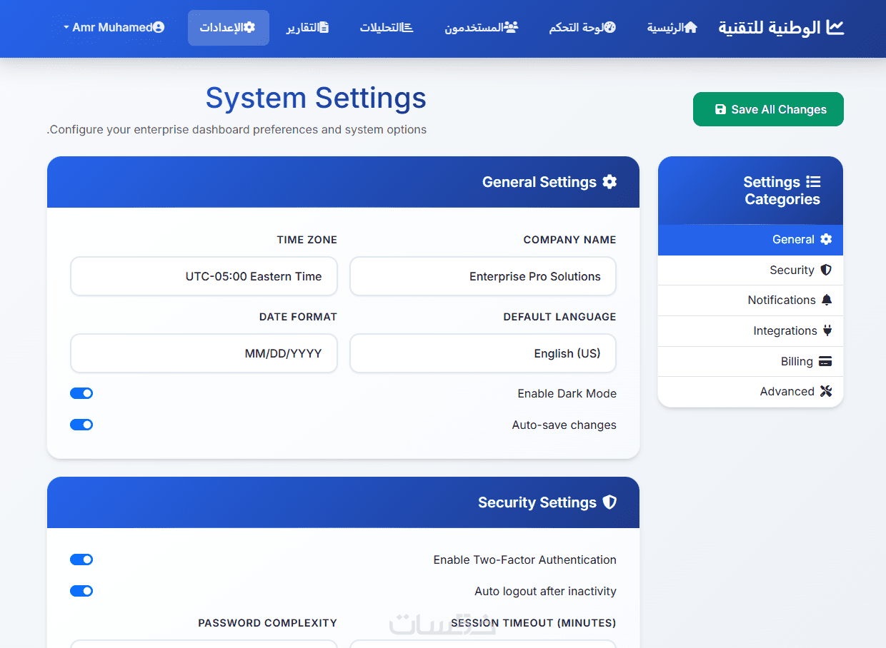The width and height of the screenshot is (886, 648).
Task: Click the reports document icon in navbar
Action: tap(324, 28)
